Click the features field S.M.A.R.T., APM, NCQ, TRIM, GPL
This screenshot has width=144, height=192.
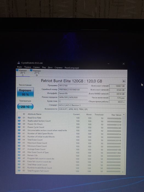pos(92,109)
